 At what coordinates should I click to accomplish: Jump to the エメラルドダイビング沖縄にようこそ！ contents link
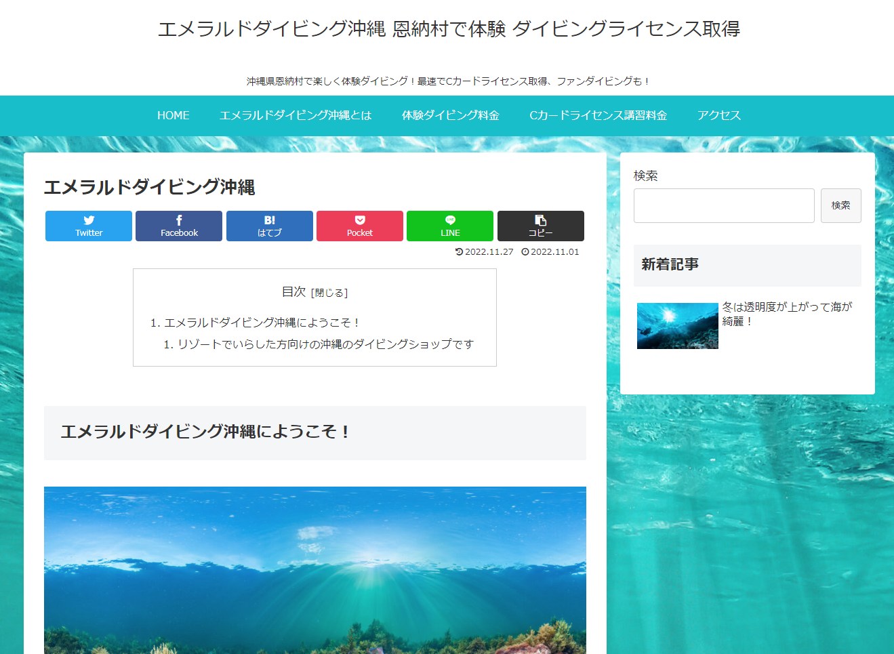(262, 323)
